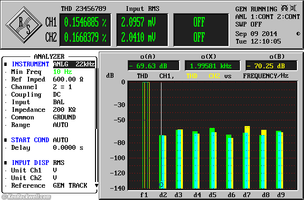Open the START COND setting AUTO
Screen dimensions: 304x200
pyautogui.click(x=60, y=140)
